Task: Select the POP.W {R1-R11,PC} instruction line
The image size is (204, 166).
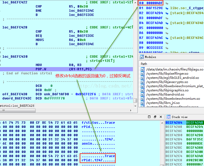Action: (x=67, y=69)
